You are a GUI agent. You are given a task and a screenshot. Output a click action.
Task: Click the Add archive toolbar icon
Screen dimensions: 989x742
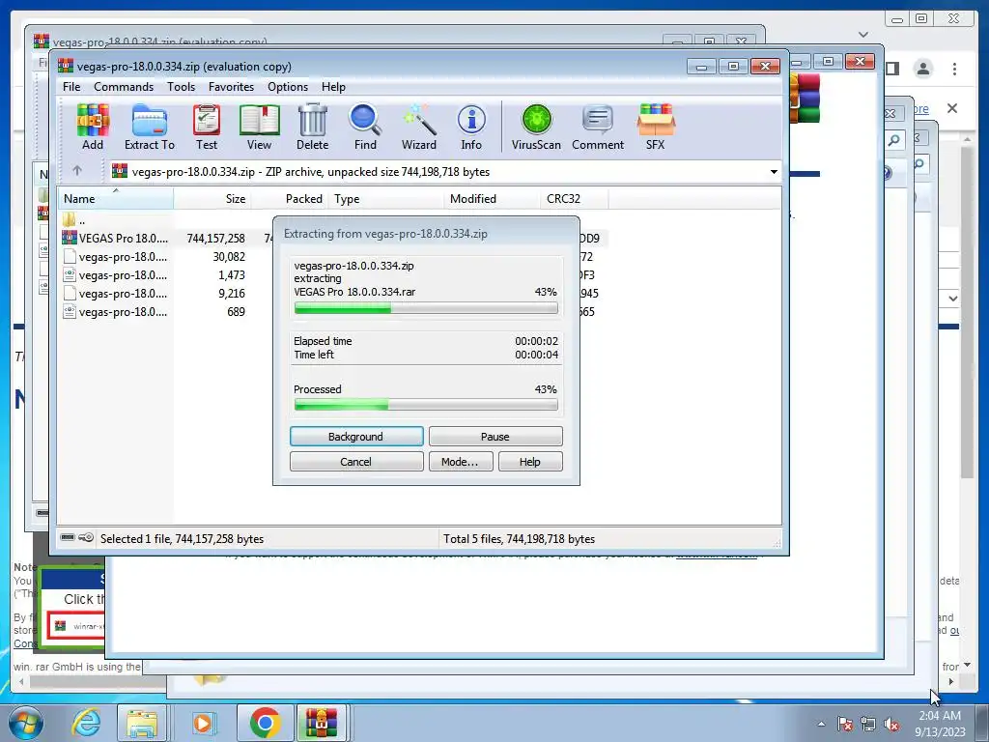click(x=93, y=127)
